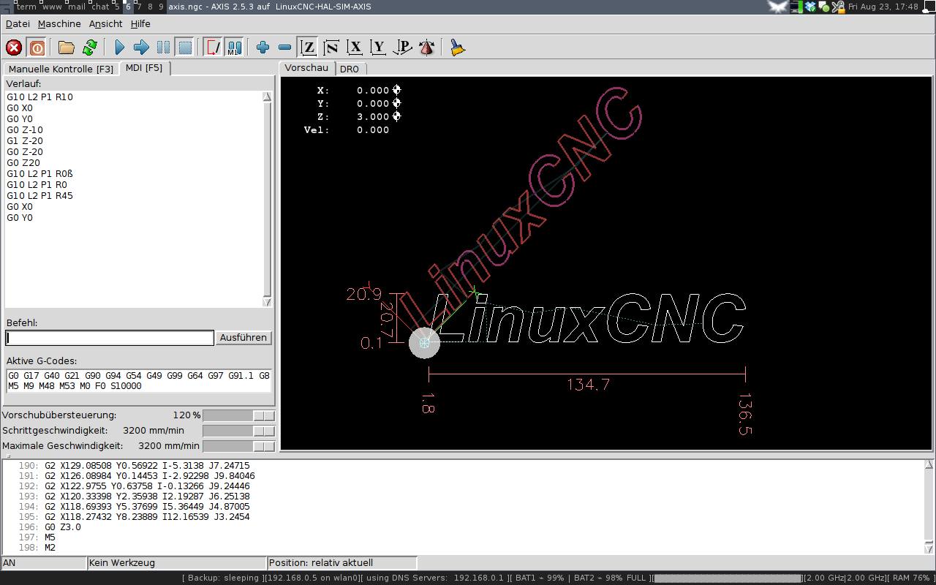This screenshot has width=936, height=585.
Task: Select Y front view
Action: (378, 48)
